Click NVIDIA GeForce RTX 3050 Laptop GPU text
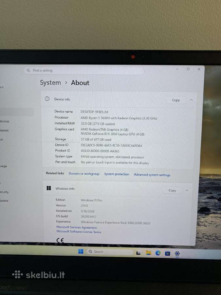221x295 pixels. 113,134
